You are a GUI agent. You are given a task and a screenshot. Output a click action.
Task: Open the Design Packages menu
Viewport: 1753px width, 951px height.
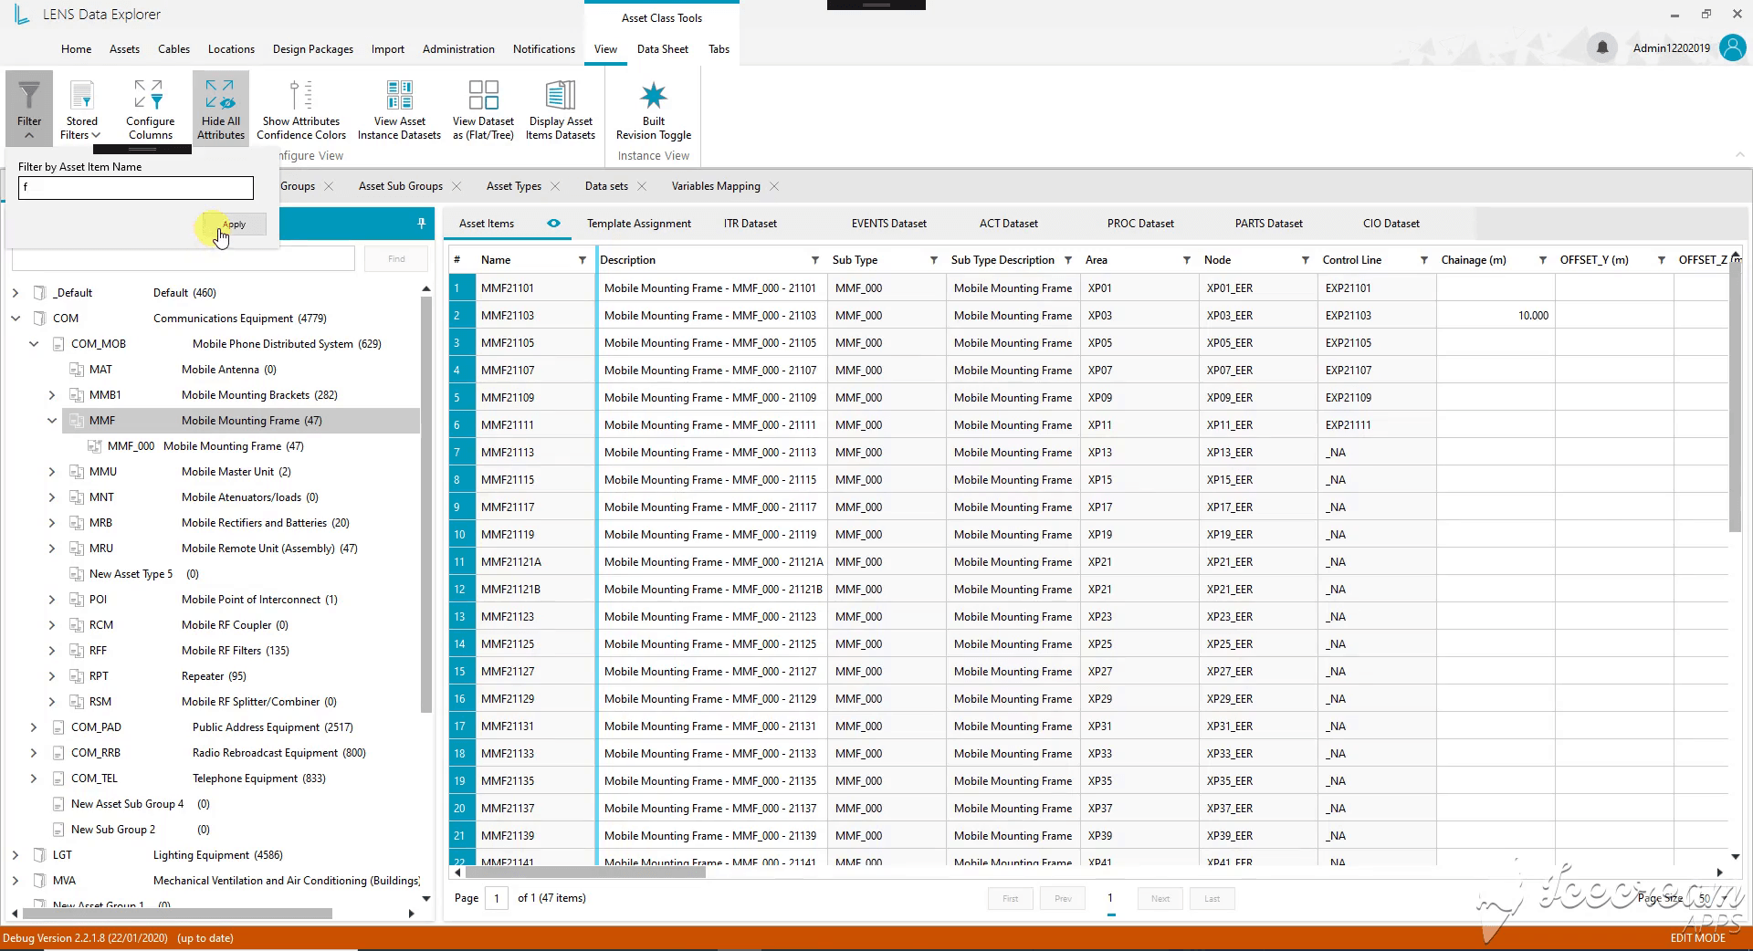click(313, 49)
